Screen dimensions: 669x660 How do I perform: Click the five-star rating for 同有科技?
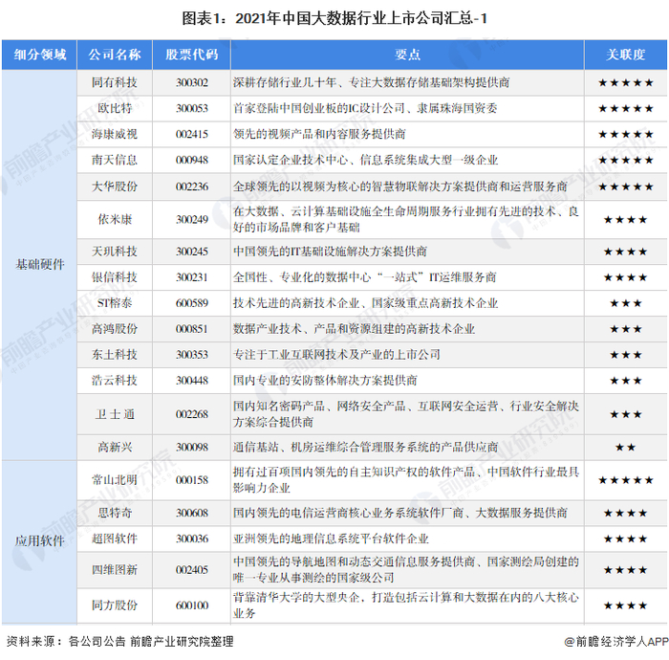(x=625, y=83)
